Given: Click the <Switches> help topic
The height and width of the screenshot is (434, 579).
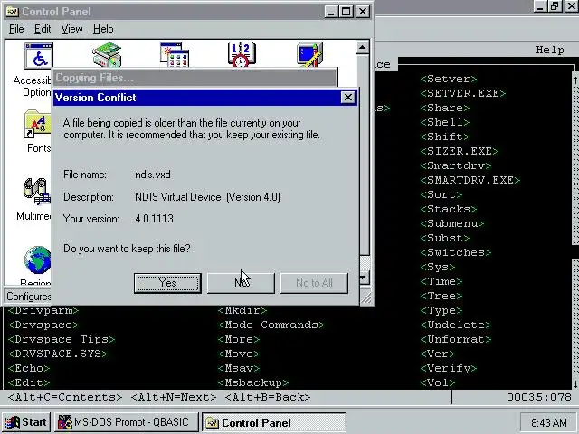Looking at the screenshot, I should coord(456,252).
